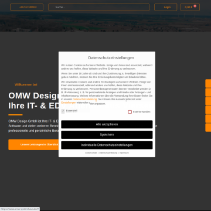Toggle the Essenziell cookie checkbox

pos(63,111)
